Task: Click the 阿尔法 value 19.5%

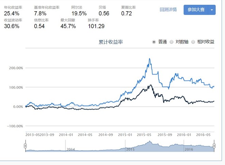Action: click(79, 14)
